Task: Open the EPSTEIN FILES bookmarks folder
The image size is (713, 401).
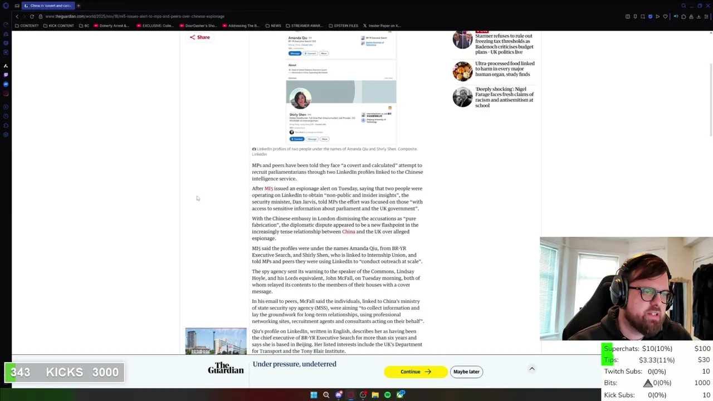Action: click(343, 26)
